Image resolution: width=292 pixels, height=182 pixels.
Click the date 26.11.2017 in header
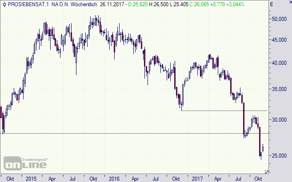[112, 4]
